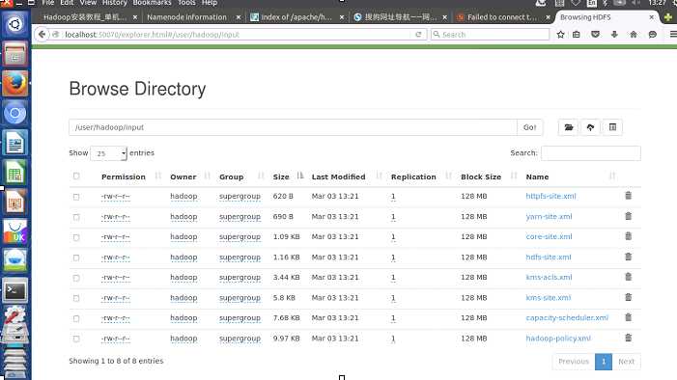Click replication value 1 for yarn-site.xml

click(x=393, y=217)
